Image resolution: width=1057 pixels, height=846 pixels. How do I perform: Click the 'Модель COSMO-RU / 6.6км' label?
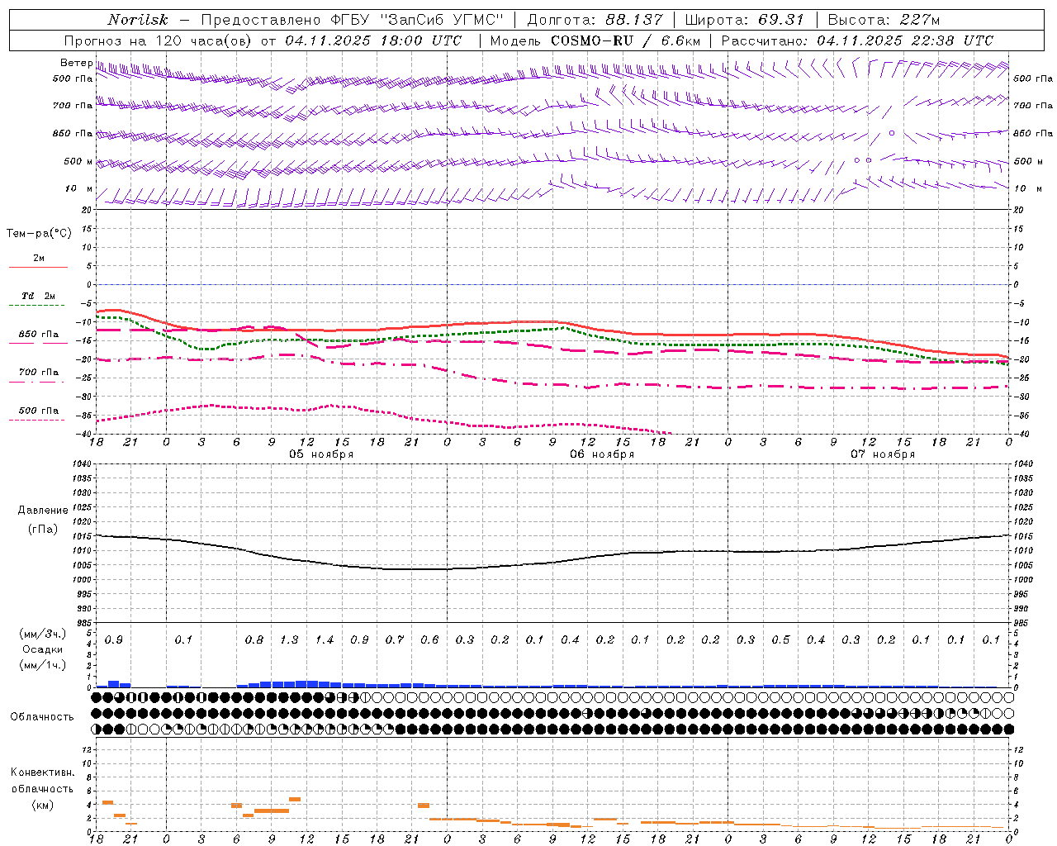click(x=595, y=40)
